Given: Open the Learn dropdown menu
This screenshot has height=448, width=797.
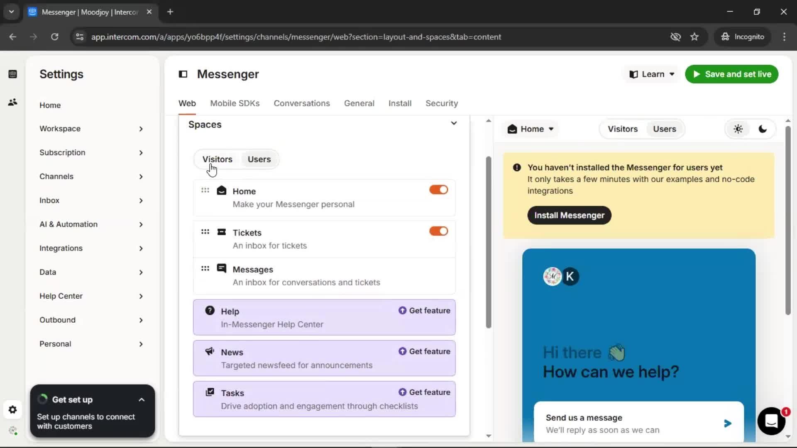Looking at the screenshot, I should tap(651, 74).
